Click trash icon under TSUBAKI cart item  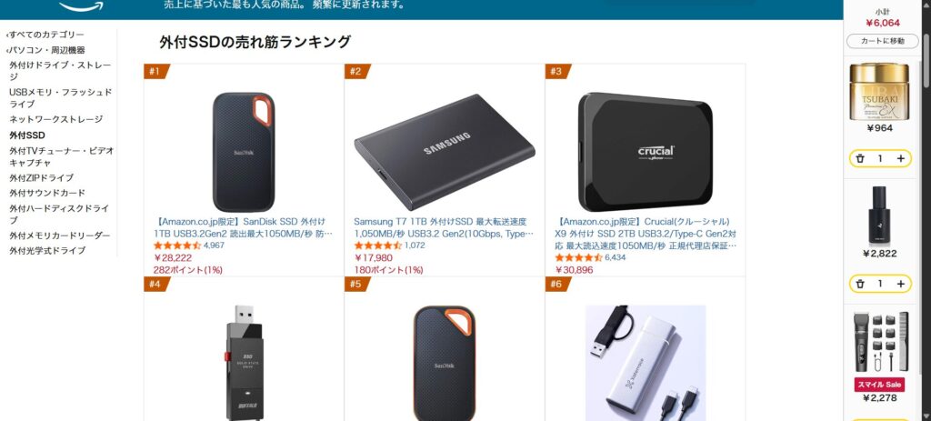pyautogui.click(x=860, y=158)
